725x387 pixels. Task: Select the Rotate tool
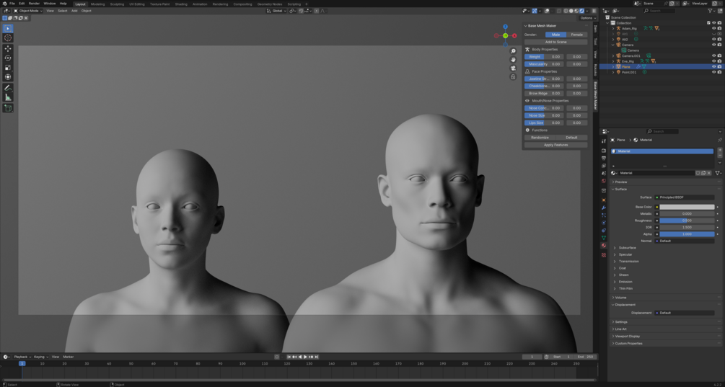(8, 58)
